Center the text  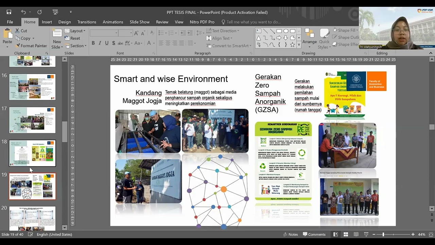(169, 43)
